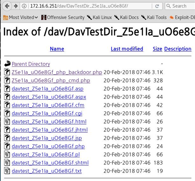
Task: Click the text-document icon of the .shtml file
Action: click(7, 162)
